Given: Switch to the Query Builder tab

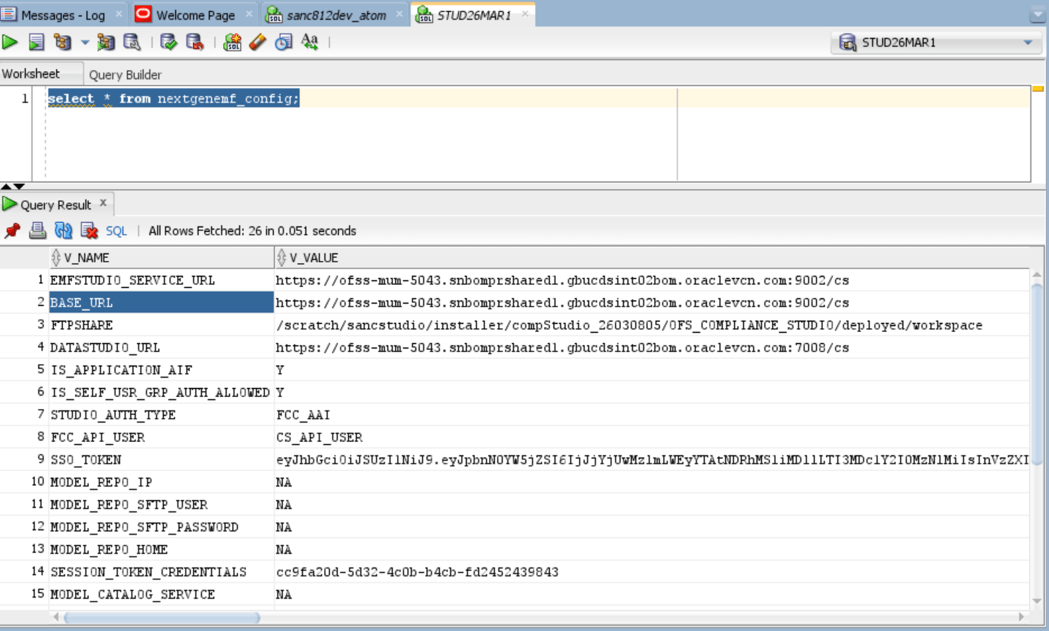Looking at the screenshot, I should coord(124,75).
